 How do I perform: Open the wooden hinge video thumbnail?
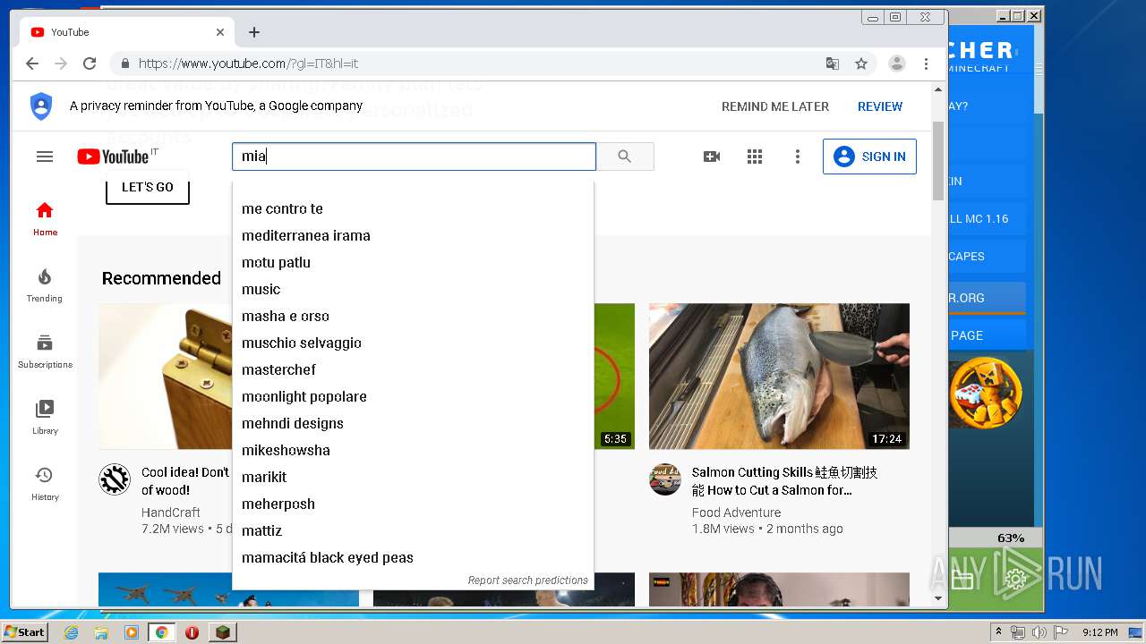[x=166, y=376]
